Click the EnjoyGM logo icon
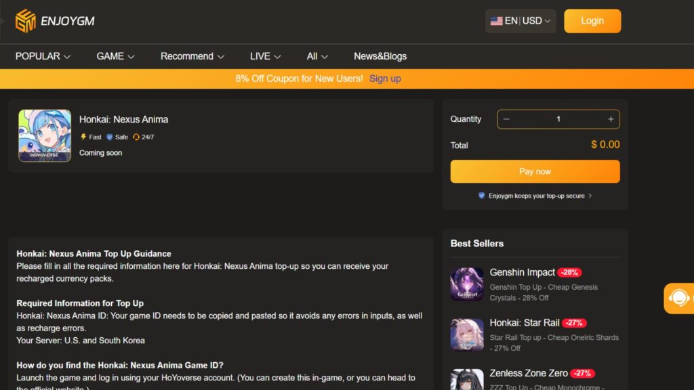Screen dimensions: 694x390 [x=25, y=21]
